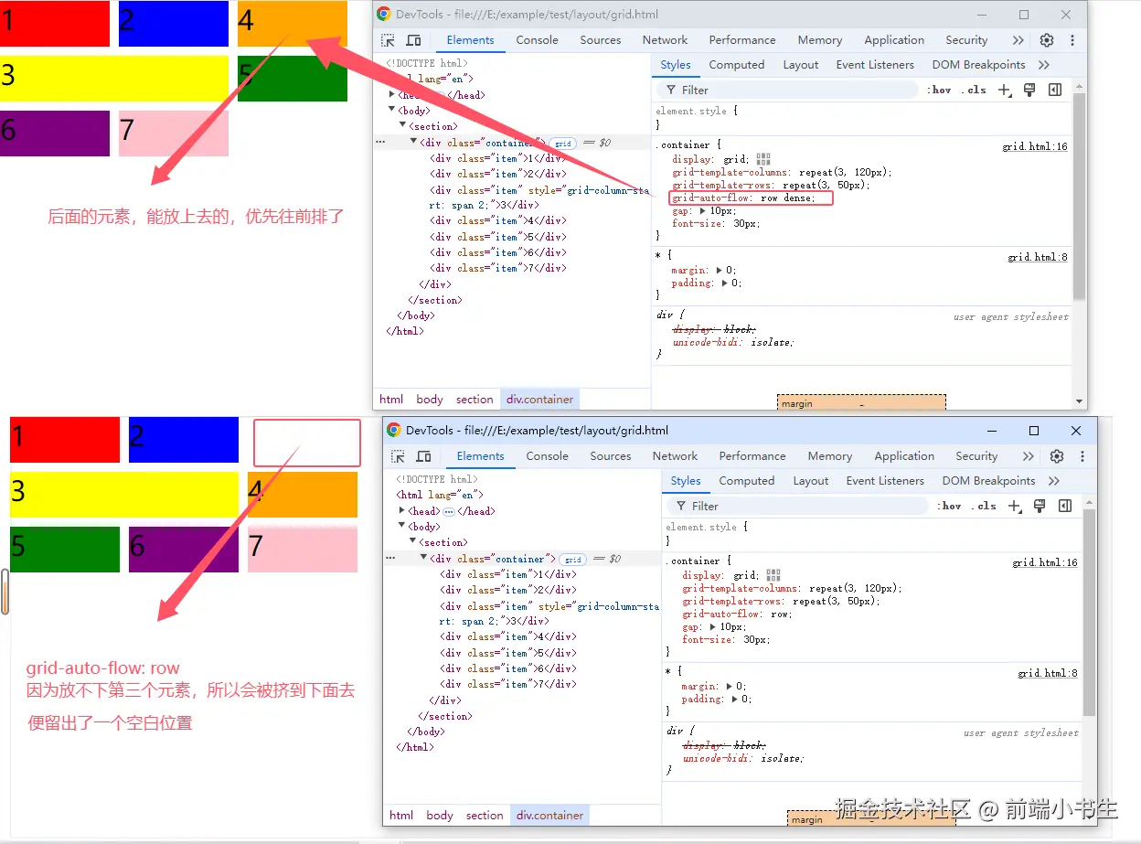The width and height of the screenshot is (1141, 844).
Task: Open settings gear in upper DevTools window
Action: [1047, 40]
